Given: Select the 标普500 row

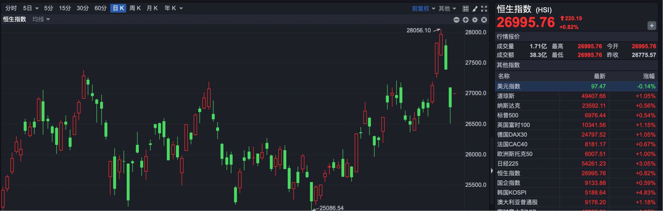Looking at the screenshot, I should 576,115.
